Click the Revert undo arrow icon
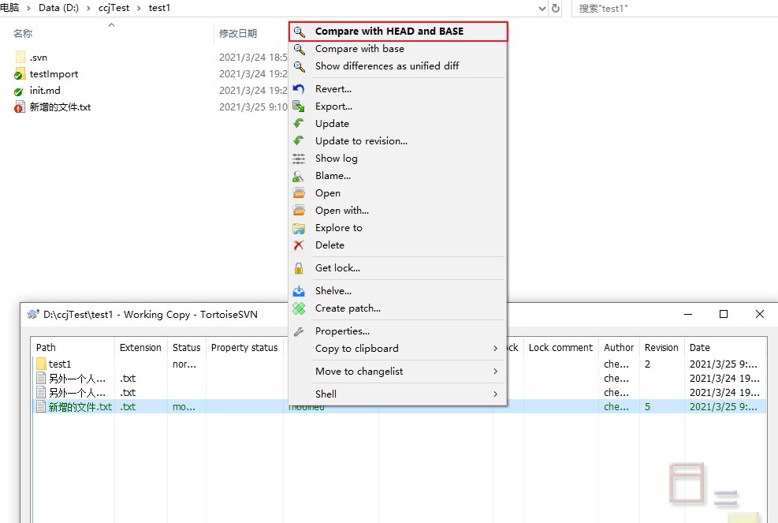 tap(299, 89)
